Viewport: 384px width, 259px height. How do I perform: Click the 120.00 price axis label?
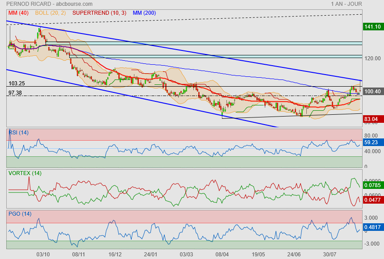(x=372, y=58)
